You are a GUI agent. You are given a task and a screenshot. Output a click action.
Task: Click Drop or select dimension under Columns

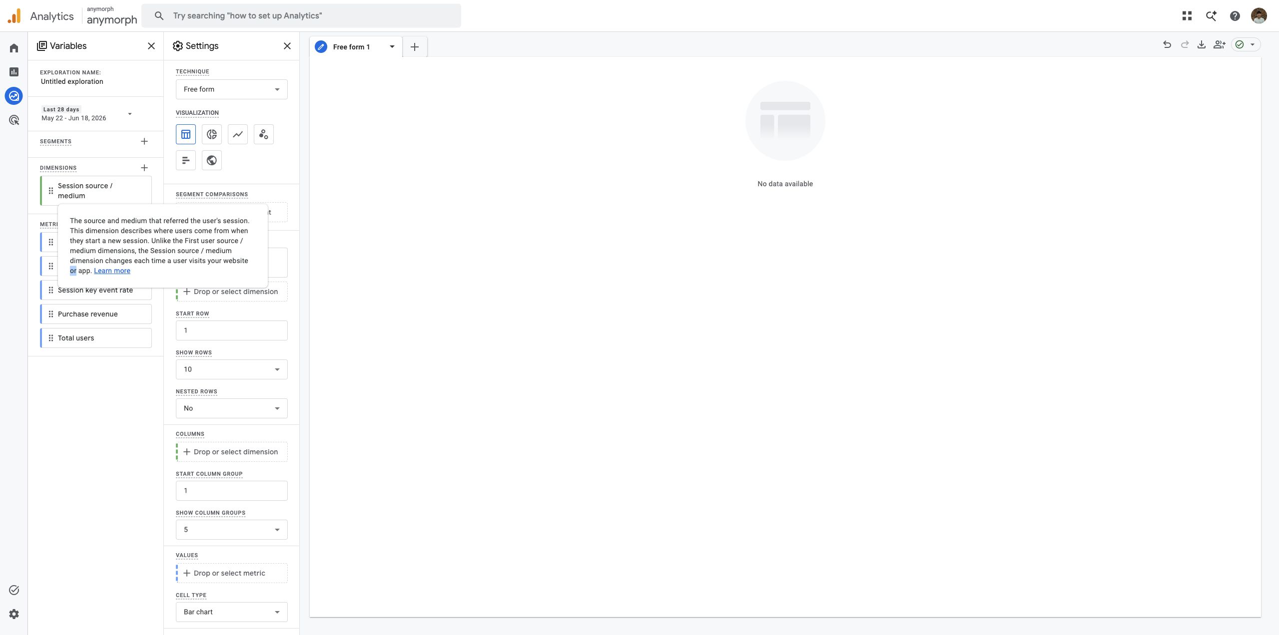[x=232, y=452]
